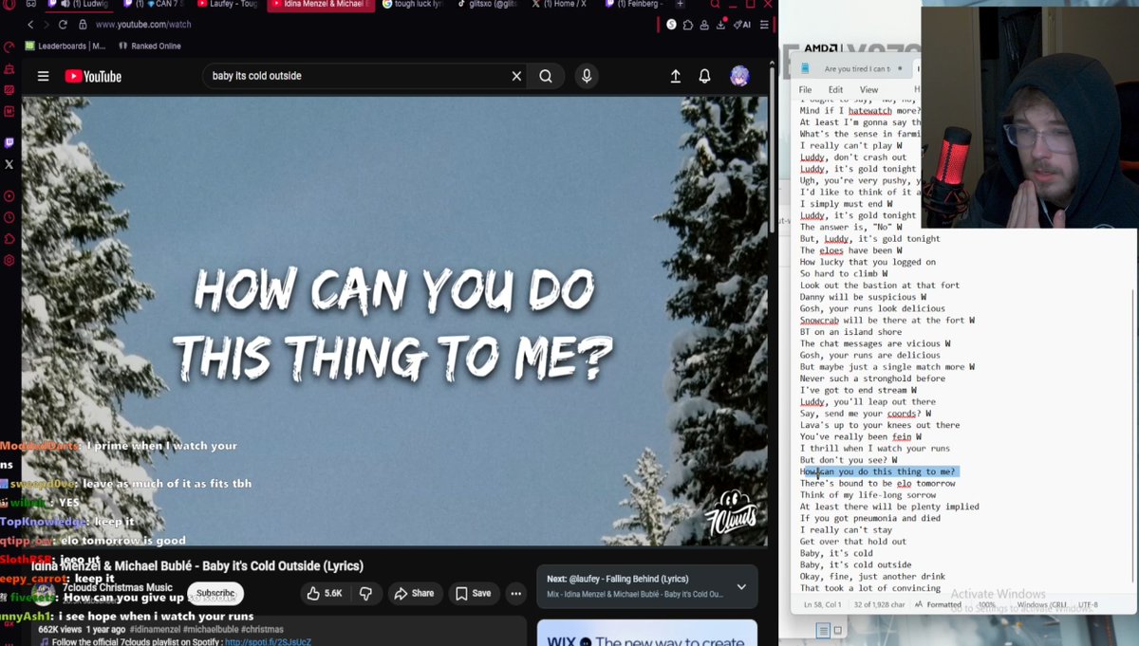Go back in the browser
The width and height of the screenshot is (1139, 646).
tap(30, 25)
